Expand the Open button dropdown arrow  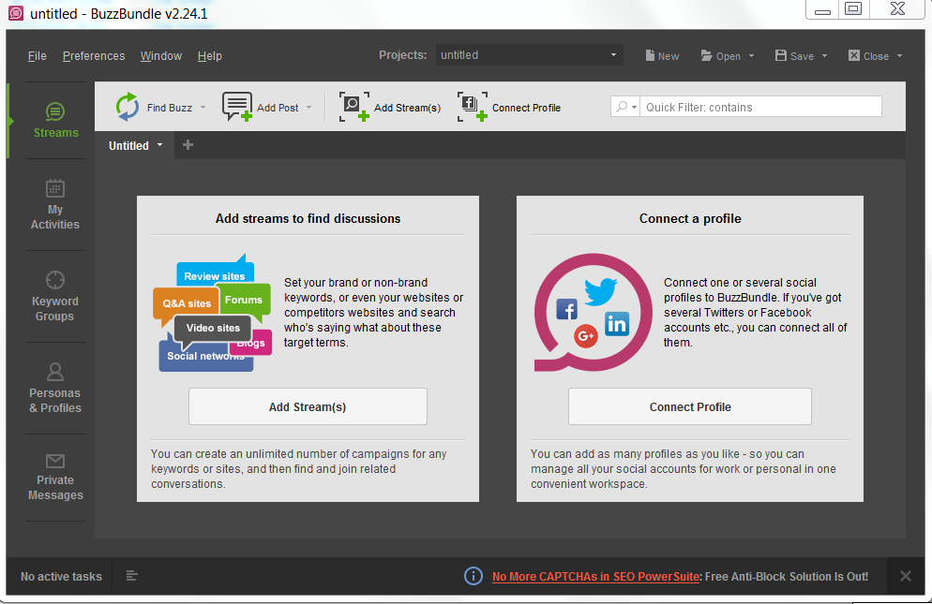(x=751, y=56)
